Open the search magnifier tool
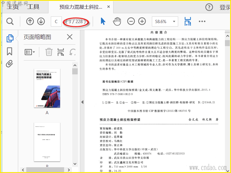Screen dimensions: 231x173 [10, 21]
